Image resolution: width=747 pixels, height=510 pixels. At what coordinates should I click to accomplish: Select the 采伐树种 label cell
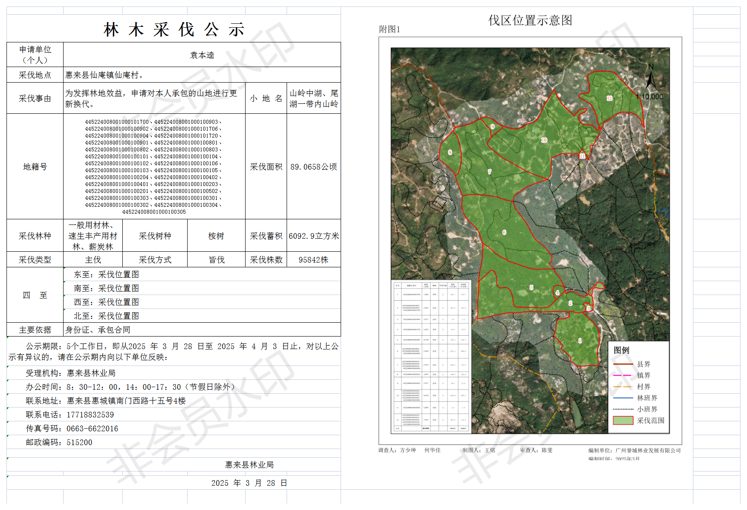(x=155, y=236)
